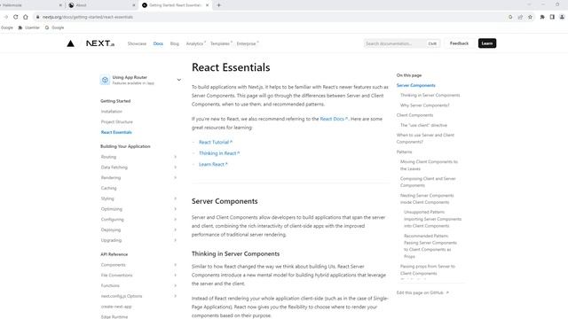Click the browser home icon

point(26,17)
